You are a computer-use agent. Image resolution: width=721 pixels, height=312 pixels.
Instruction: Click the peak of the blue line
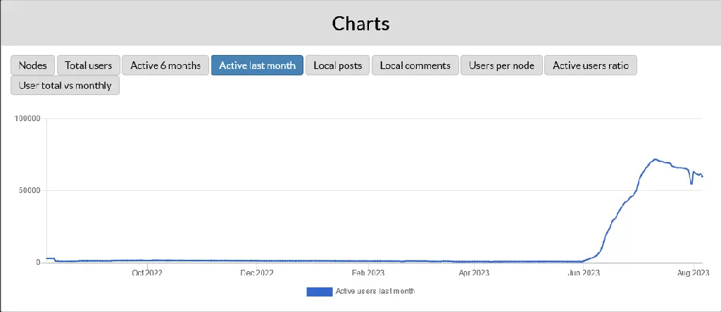coord(655,160)
